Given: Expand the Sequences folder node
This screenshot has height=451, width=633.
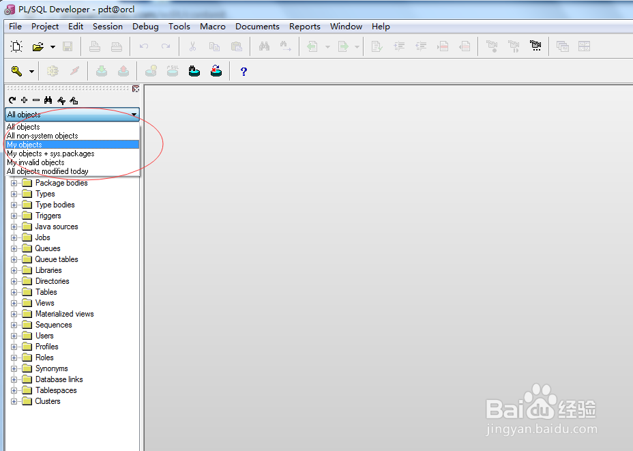Looking at the screenshot, I should click(x=14, y=325).
